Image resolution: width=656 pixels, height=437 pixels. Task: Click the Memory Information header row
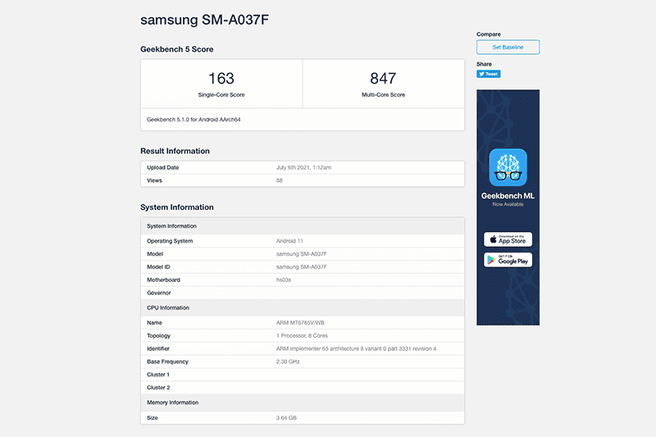pyautogui.click(x=303, y=403)
